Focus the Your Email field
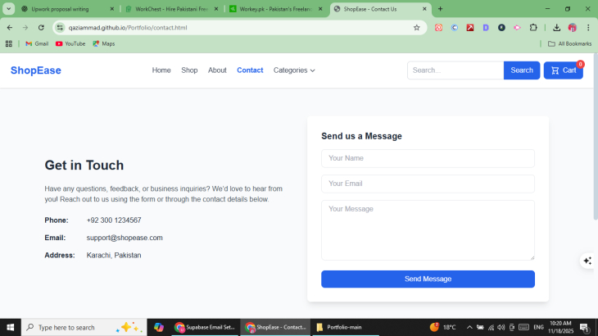The height and width of the screenshot is (336, 598). point(428,184)
